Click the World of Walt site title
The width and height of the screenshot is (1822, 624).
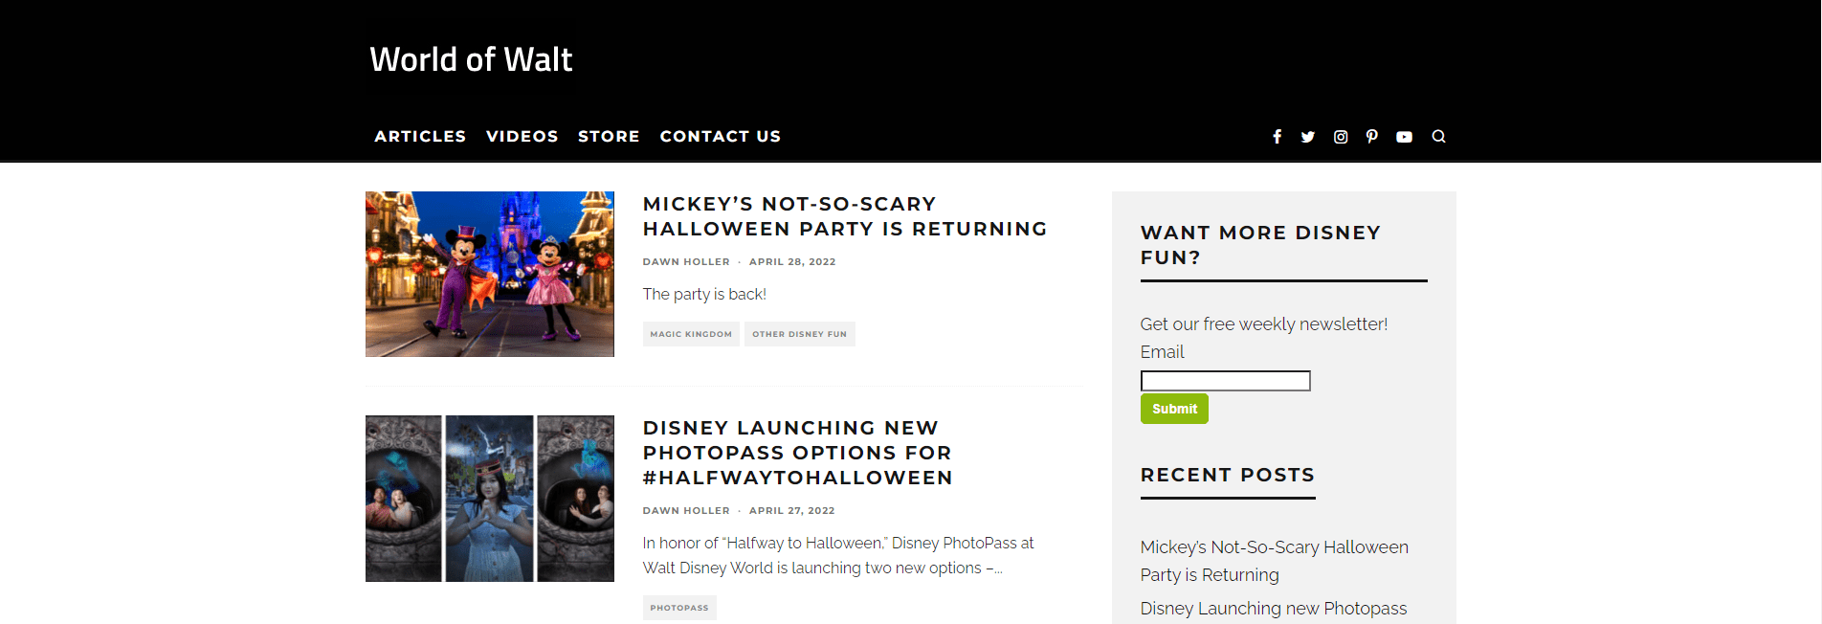(471, 59)
